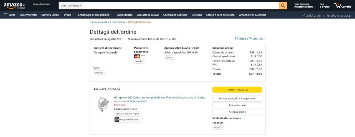
Task: Click the orange search magnifier button
Action: (283, 6)
